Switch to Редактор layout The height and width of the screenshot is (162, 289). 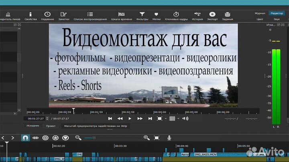pos(277,13)
